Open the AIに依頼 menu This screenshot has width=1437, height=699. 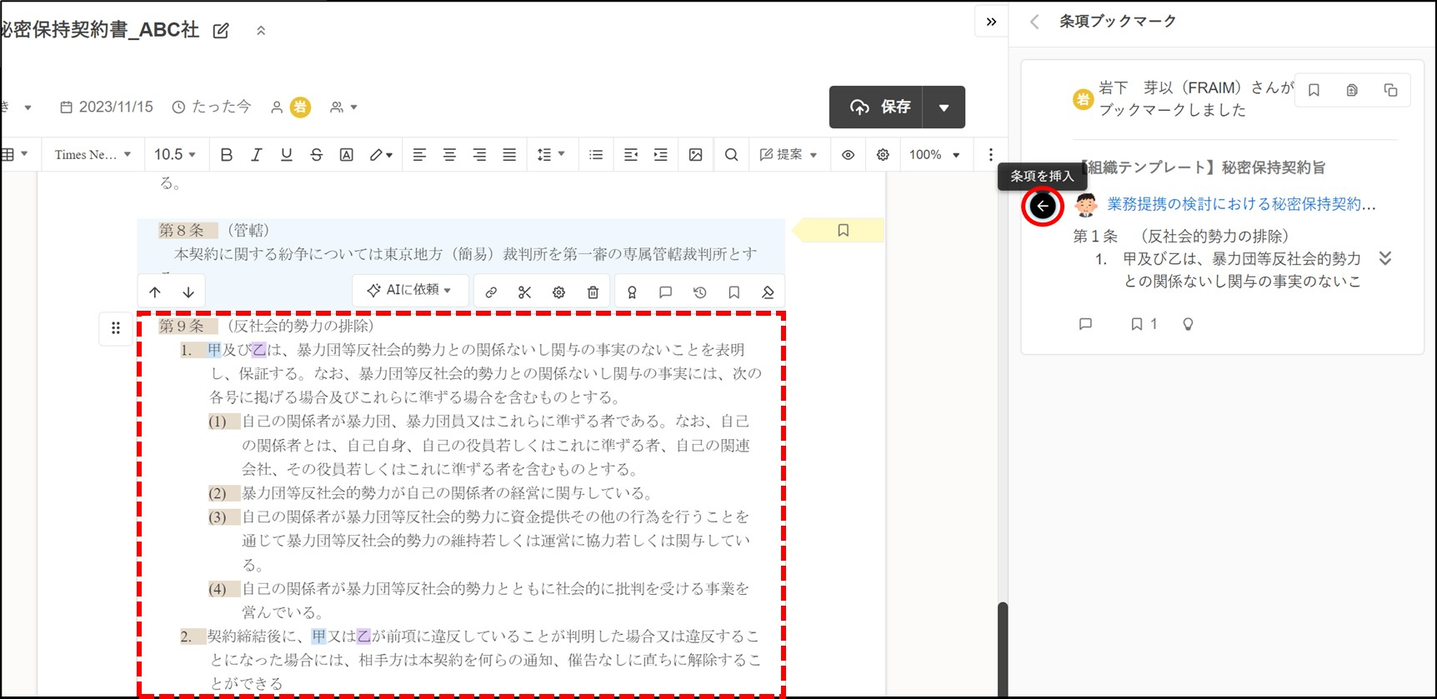(x=410, y=290)
